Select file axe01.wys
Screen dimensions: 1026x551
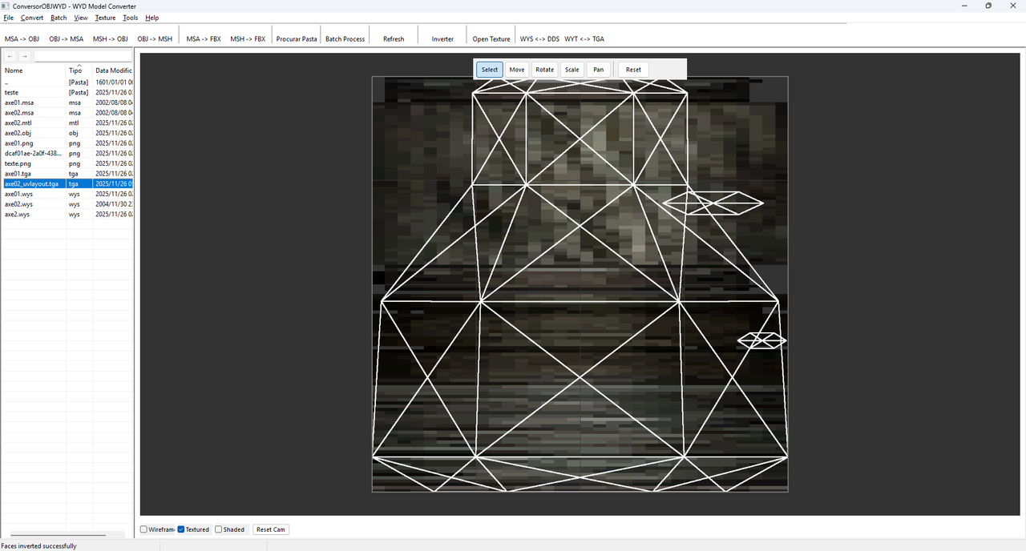67,194
